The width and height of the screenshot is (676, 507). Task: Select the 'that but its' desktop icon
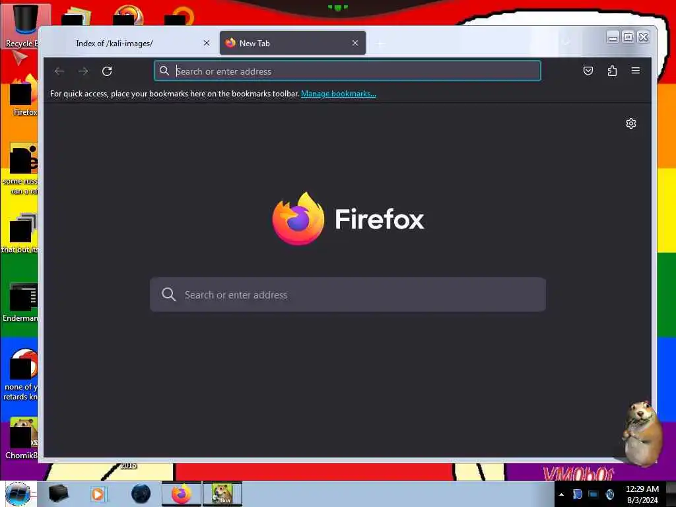pos(20,233)
